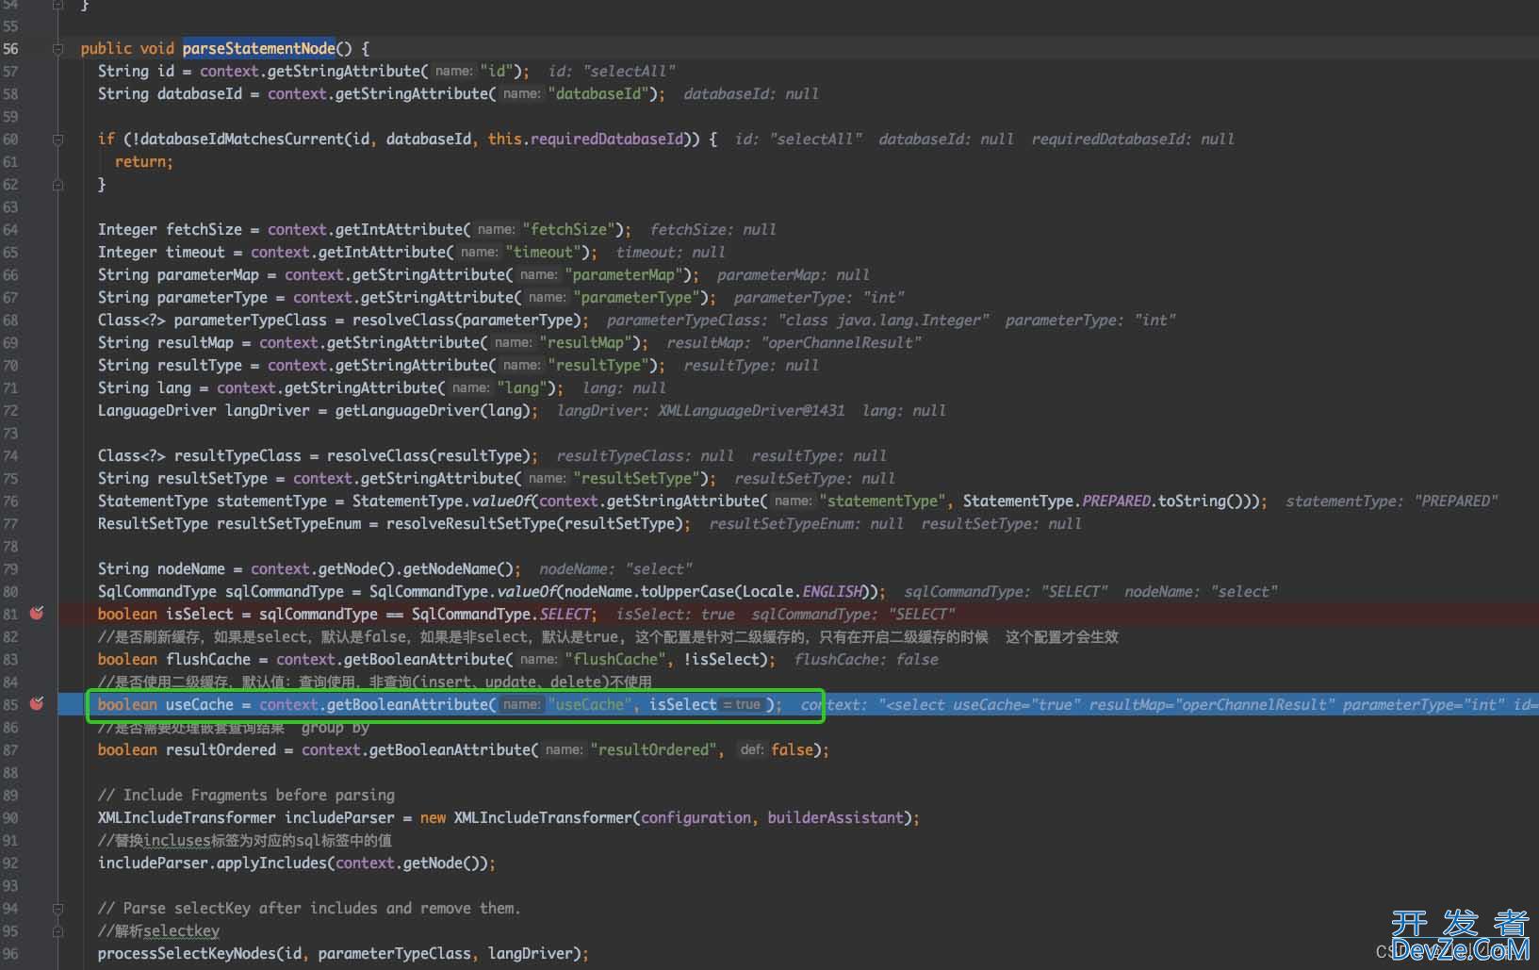1539x970 pixels.
Task: Click the flushCache variable on line 83
Action: click(x=208, y=659)
